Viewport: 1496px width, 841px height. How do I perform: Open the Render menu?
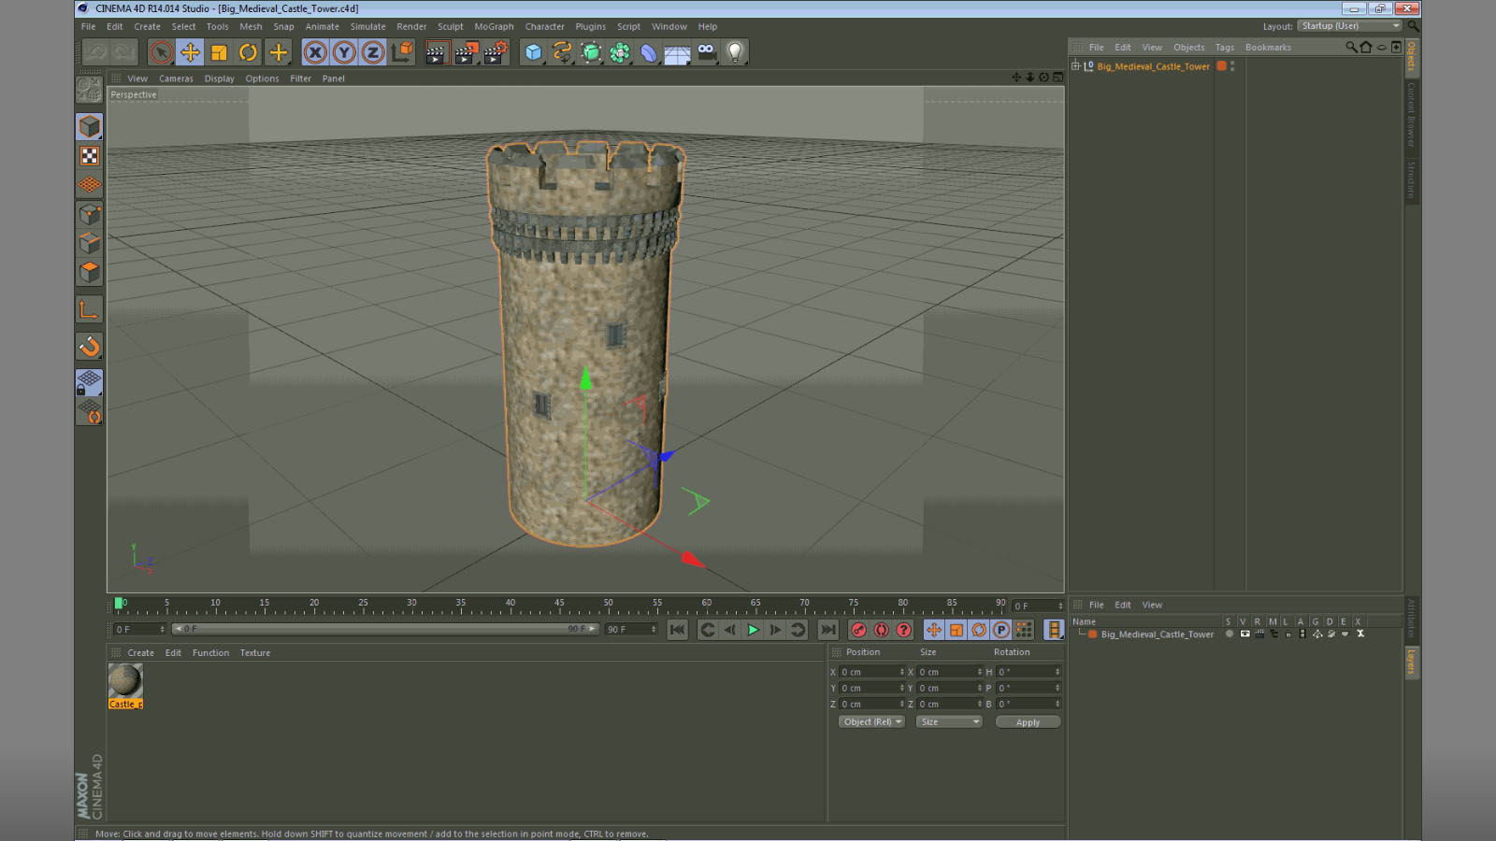[x=411, y=26]
